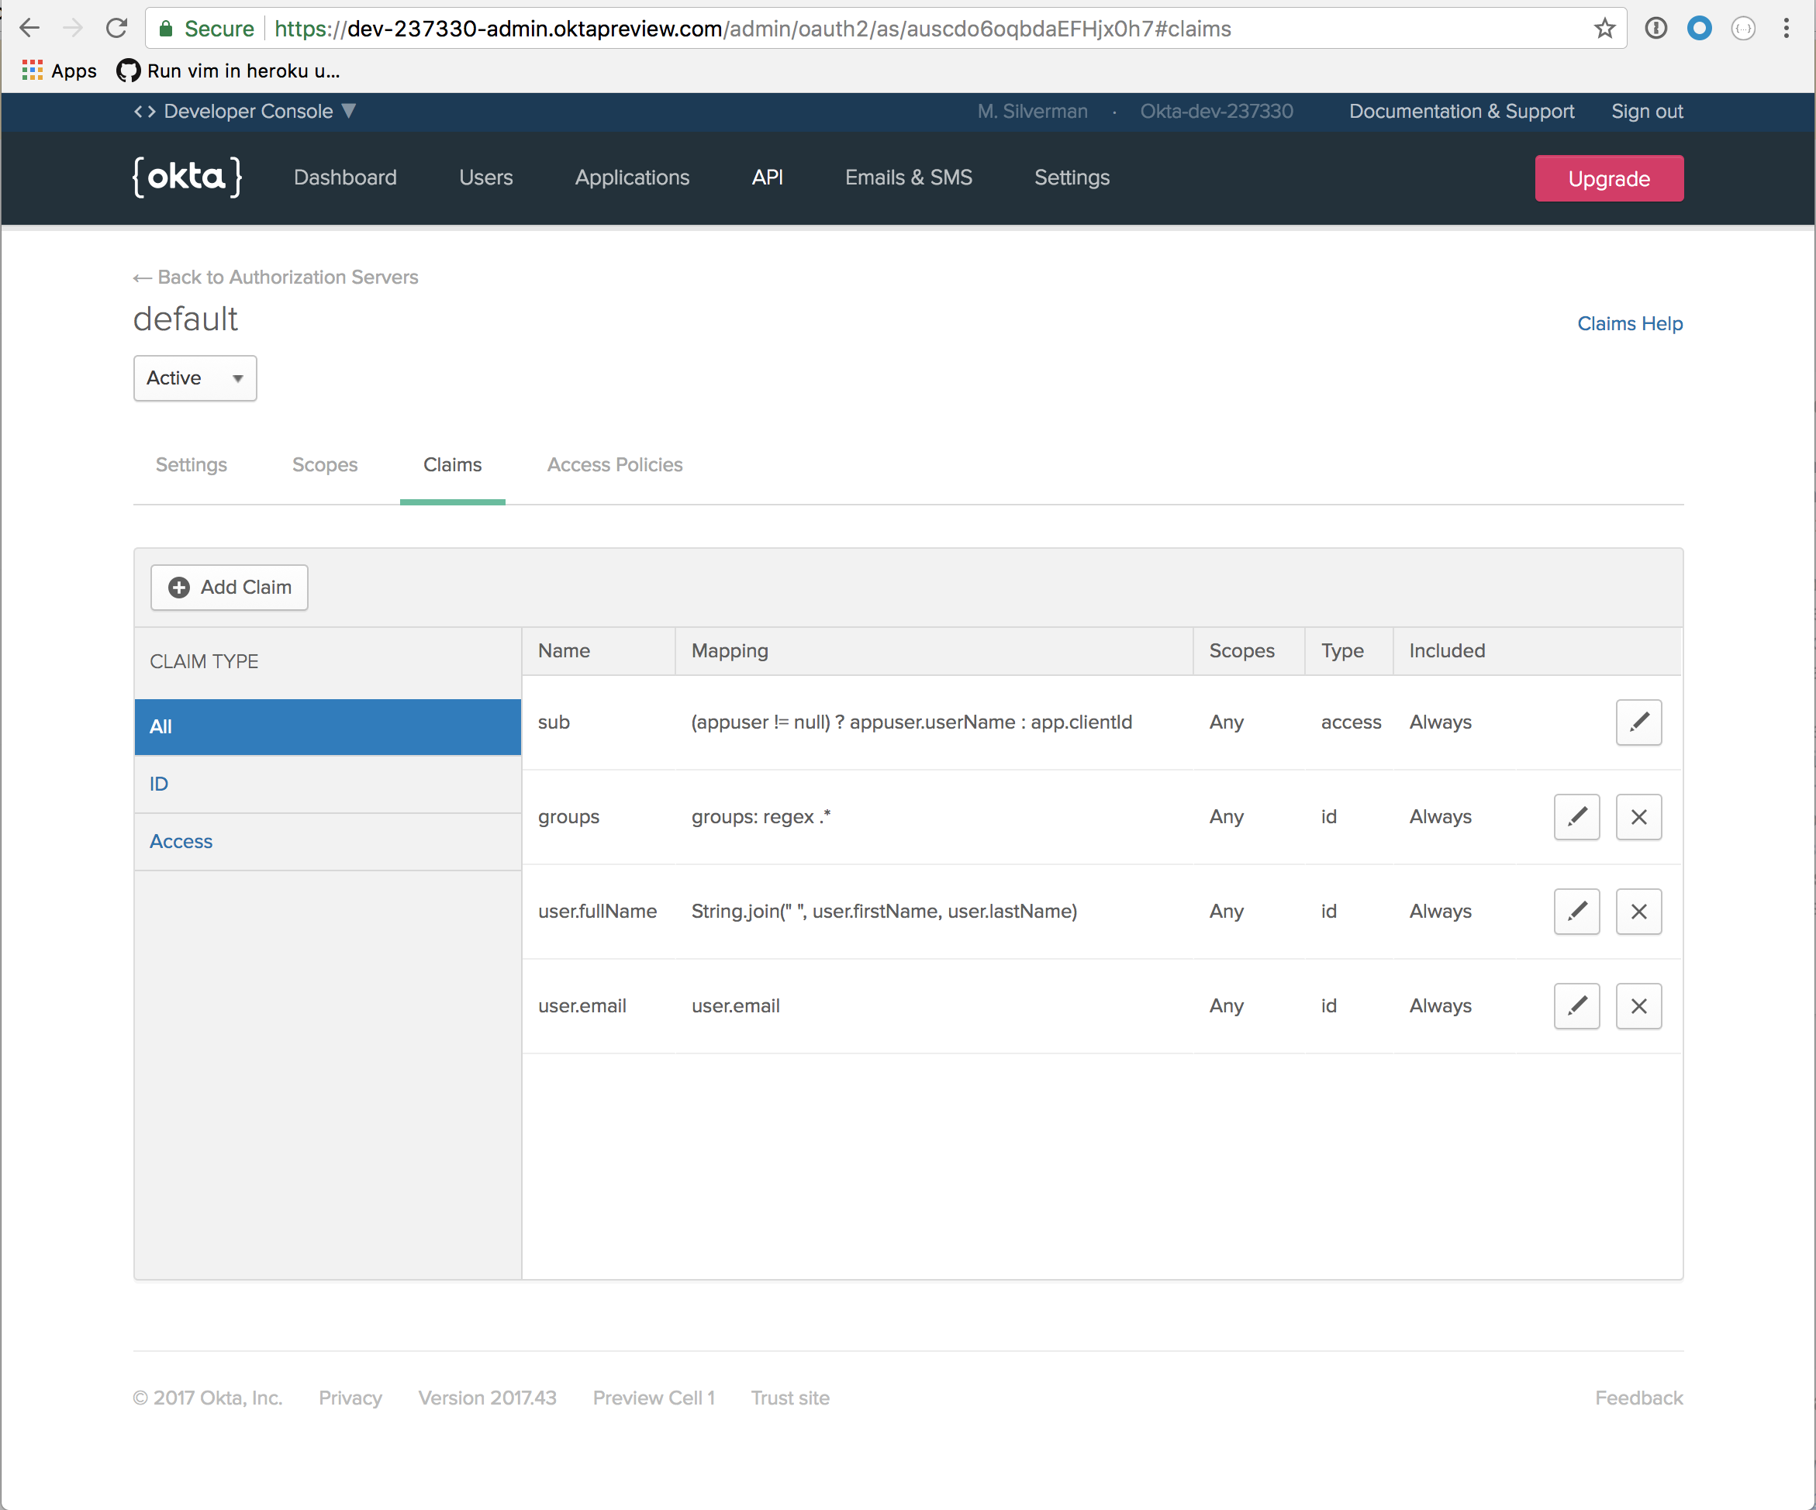
Task: Delete the user.email claim
Action: tap(1638, 1005)
